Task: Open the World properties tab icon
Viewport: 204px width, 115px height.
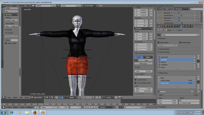Action: click(171, 26)
